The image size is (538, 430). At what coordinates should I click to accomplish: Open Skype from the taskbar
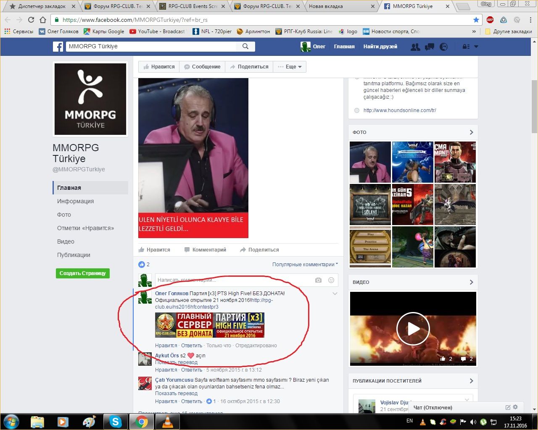point(115,422)
